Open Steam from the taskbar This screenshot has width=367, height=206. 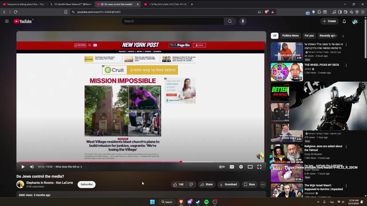pyautogui.click(x=198, y=202)
